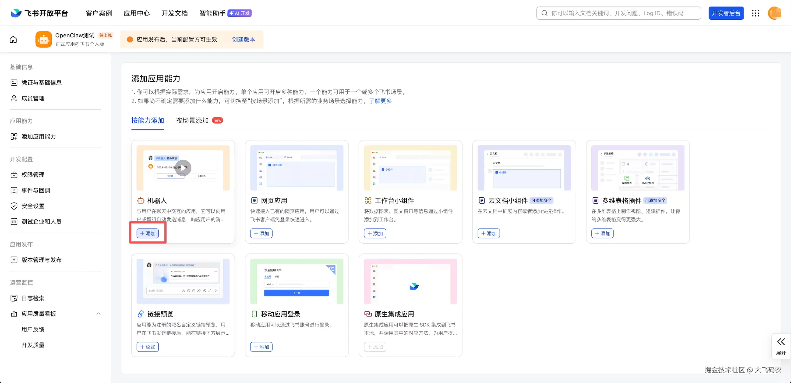
Task: Click the 创建版本 link
Action: 243,39
